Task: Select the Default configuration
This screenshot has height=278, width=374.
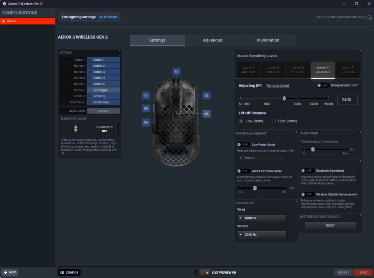Action: click(28, 21)
